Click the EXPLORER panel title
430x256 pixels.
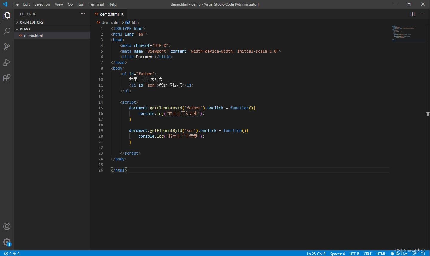click(x=27, y=14)
